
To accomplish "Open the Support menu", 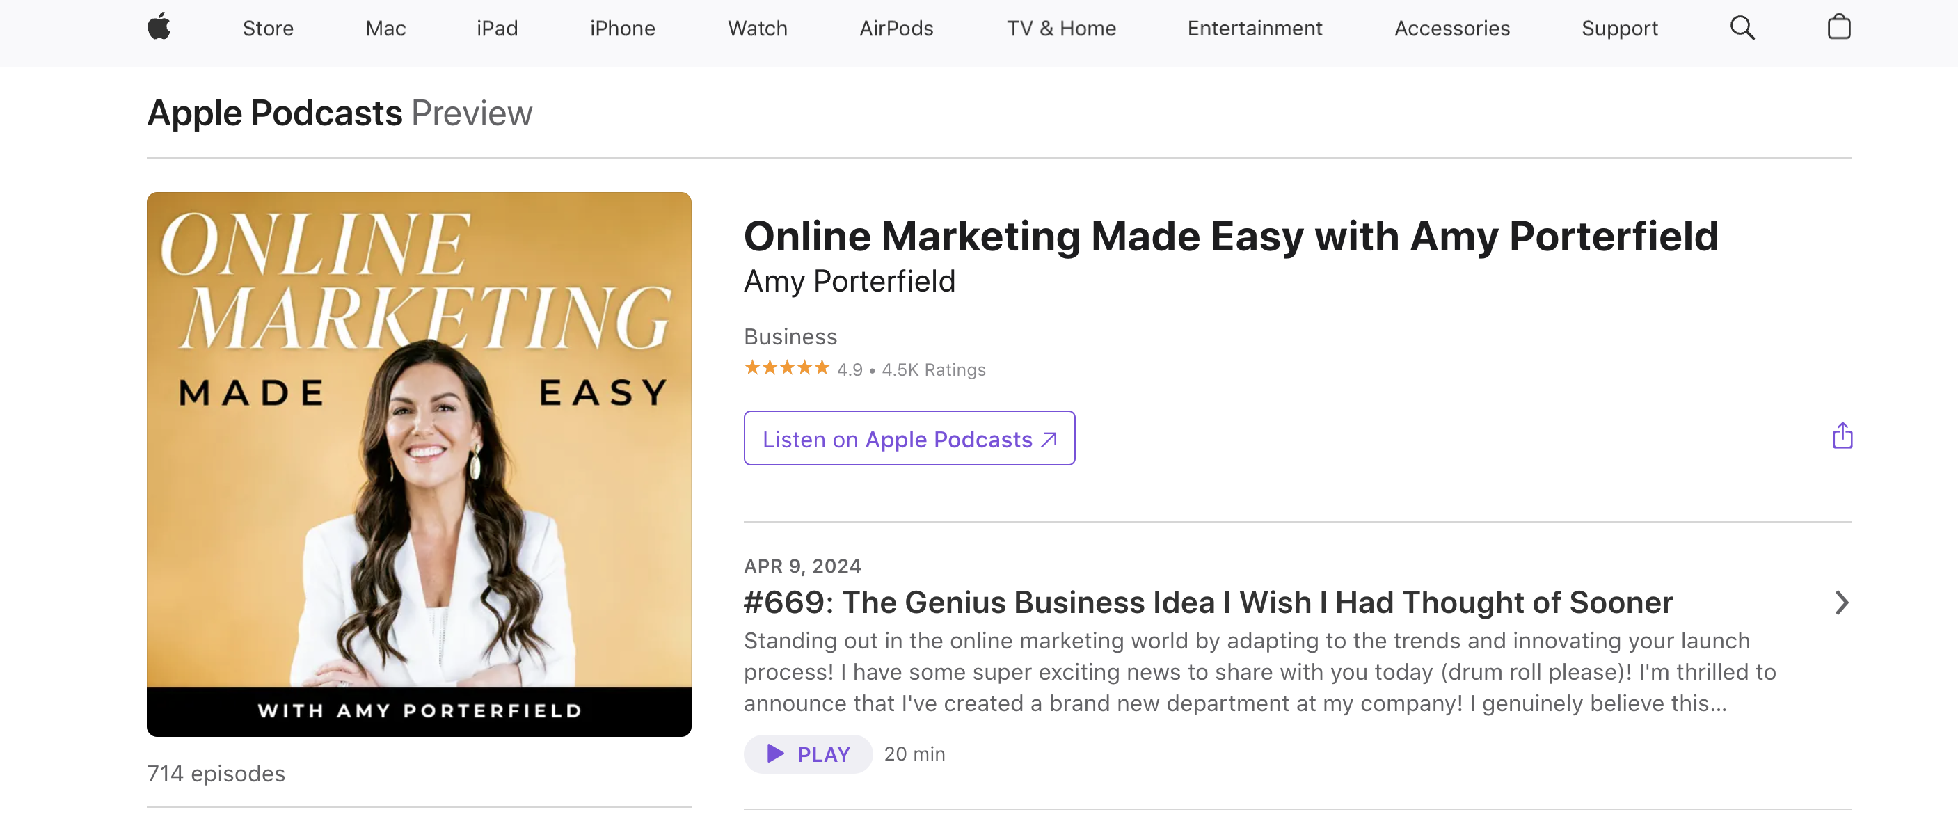I will [x=1620, y=28].
